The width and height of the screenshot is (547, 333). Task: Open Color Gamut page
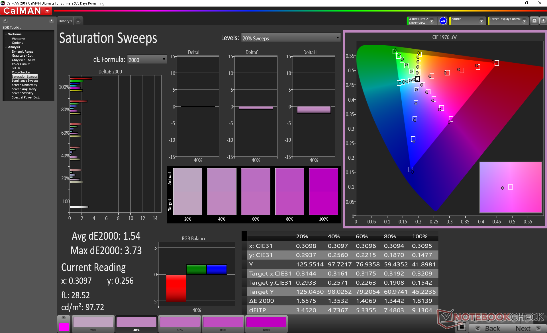click(x=21, y=64)
